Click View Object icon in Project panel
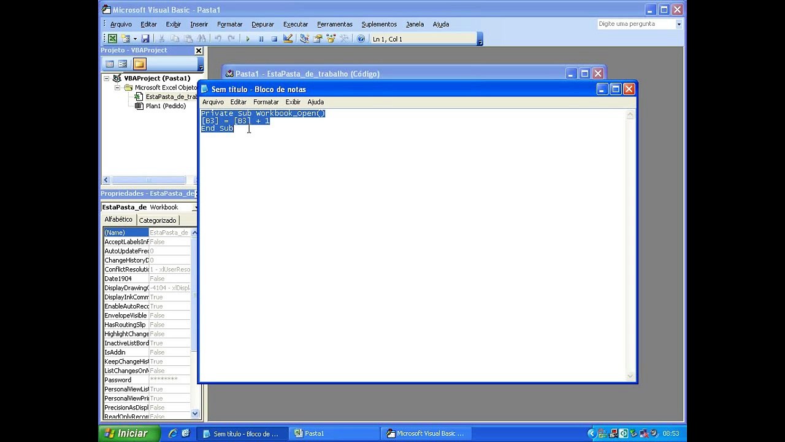The image size is (785, 442). coord(123,64)
